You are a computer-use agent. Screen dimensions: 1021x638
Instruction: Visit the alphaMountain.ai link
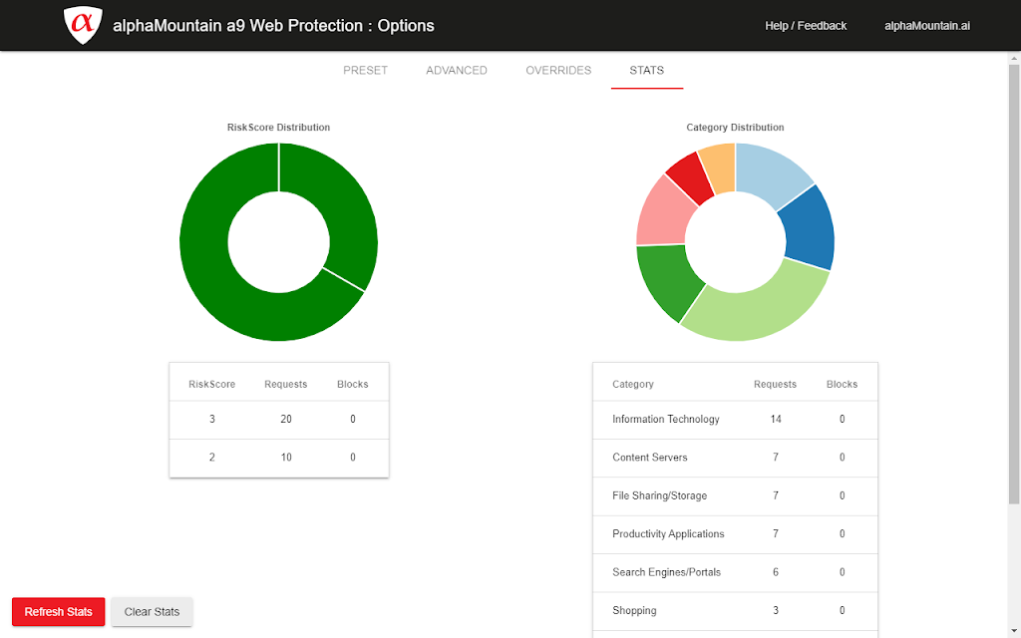[x=927, y=26]
